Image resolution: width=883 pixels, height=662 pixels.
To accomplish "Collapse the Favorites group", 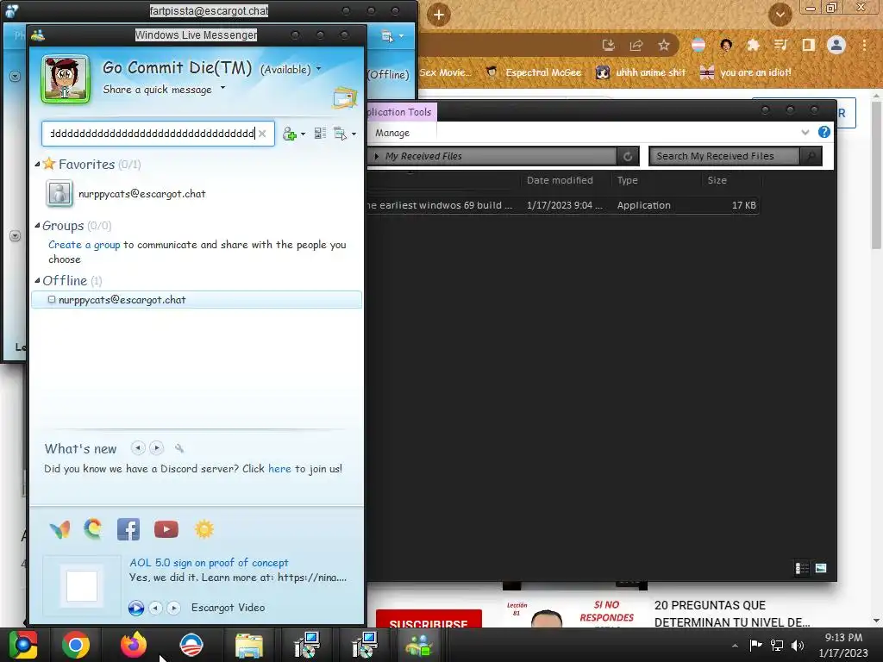I will (x=37, y=165).
